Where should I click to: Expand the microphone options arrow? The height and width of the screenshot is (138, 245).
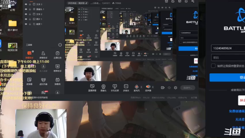[141, 87]
